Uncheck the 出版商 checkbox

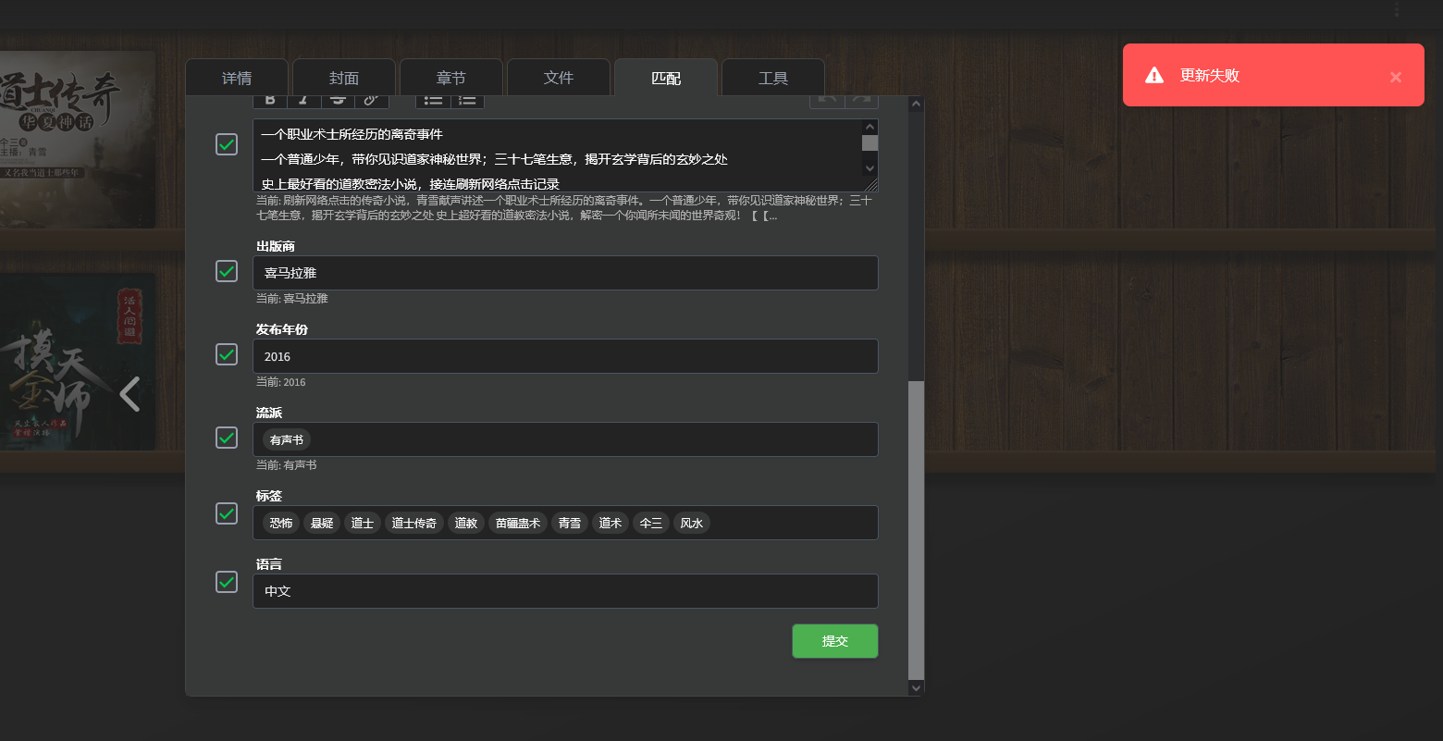coord(227,271)
